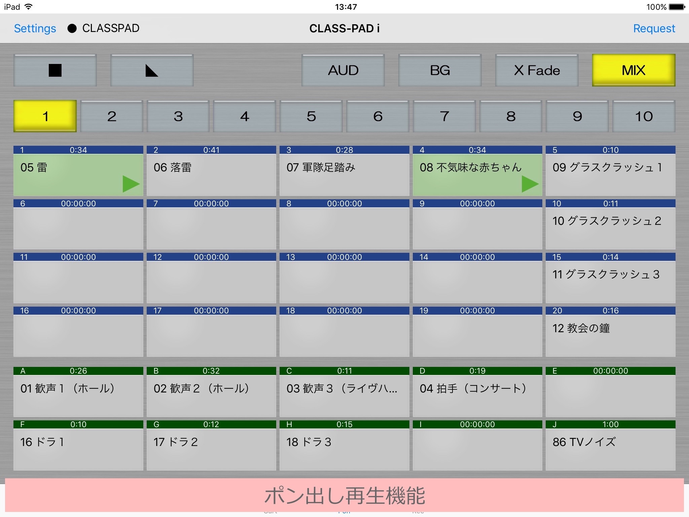The image size is (689, 517).
Task: Tap empty pad 9
Action: click(477, 224)
